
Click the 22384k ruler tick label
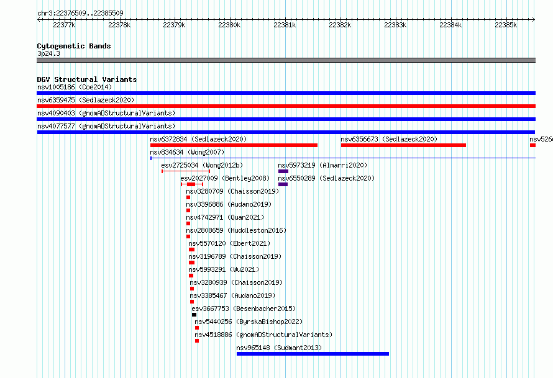450,25
